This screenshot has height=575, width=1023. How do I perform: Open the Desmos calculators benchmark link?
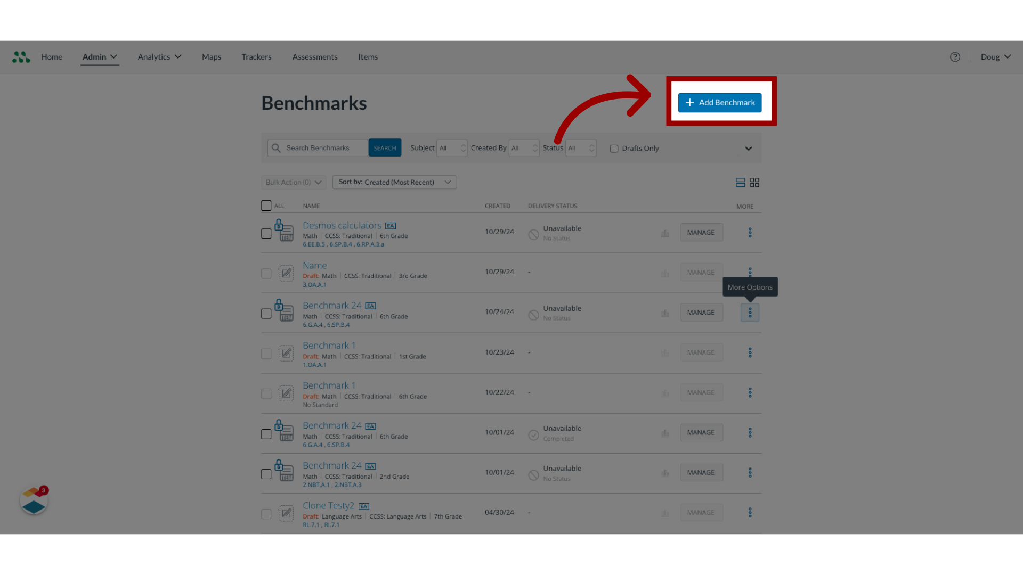click(342, 226)
